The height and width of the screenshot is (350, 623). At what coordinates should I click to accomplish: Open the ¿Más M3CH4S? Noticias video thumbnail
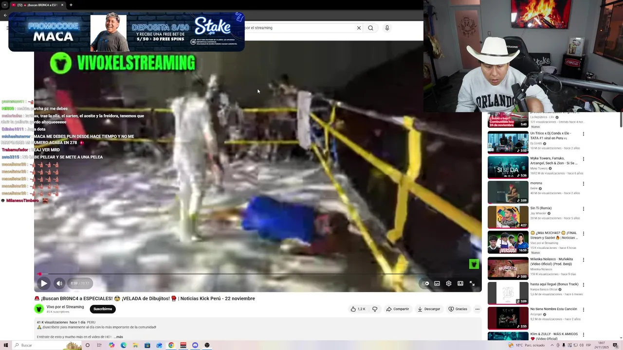pyautogui.click(x=508, y=242)
